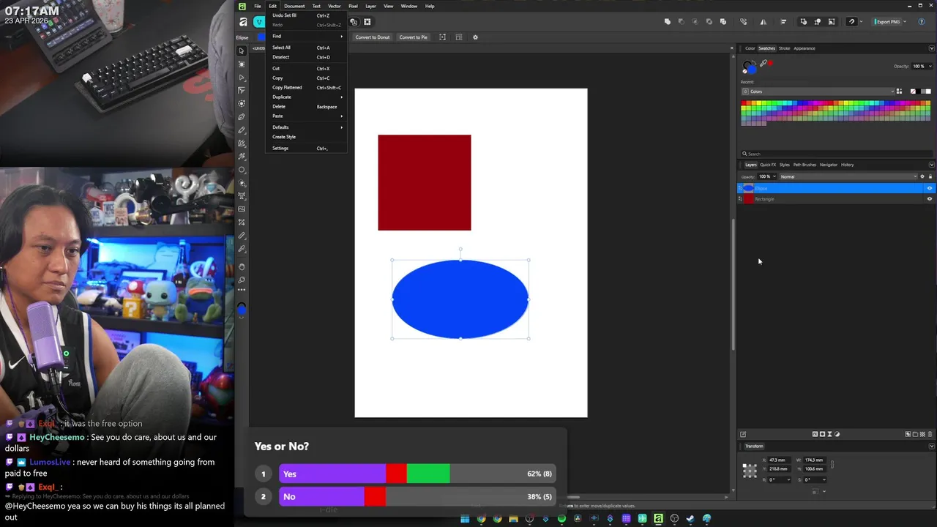937x527 pixels.
Task: Click the aspect ratio link icon
Action: pos(832,464)
